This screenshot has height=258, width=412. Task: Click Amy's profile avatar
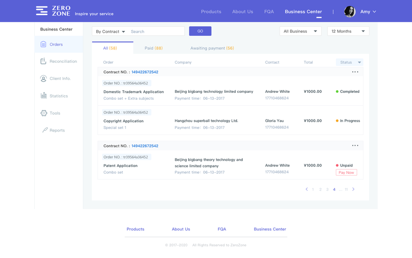tap(350, 12)
